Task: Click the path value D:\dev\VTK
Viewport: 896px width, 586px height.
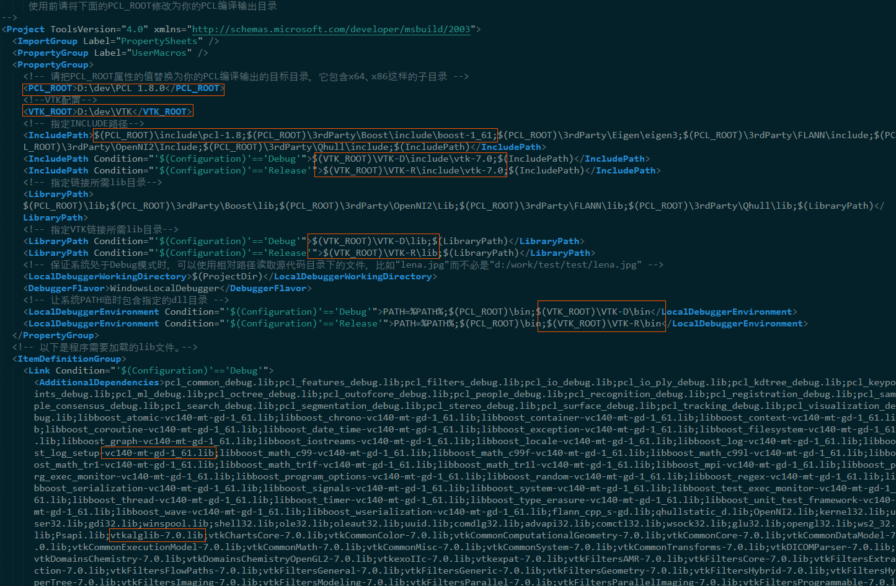Action: (x=105, y=112)
